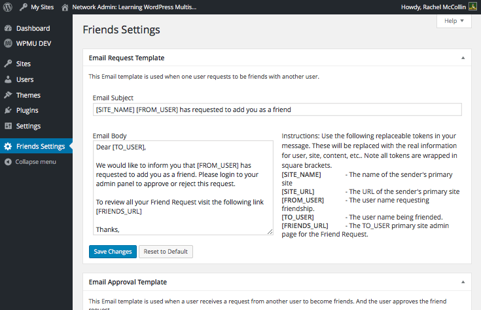Click the [SITE_URL] token in instructions
The image size is (481, 310).
coord(298,191)
